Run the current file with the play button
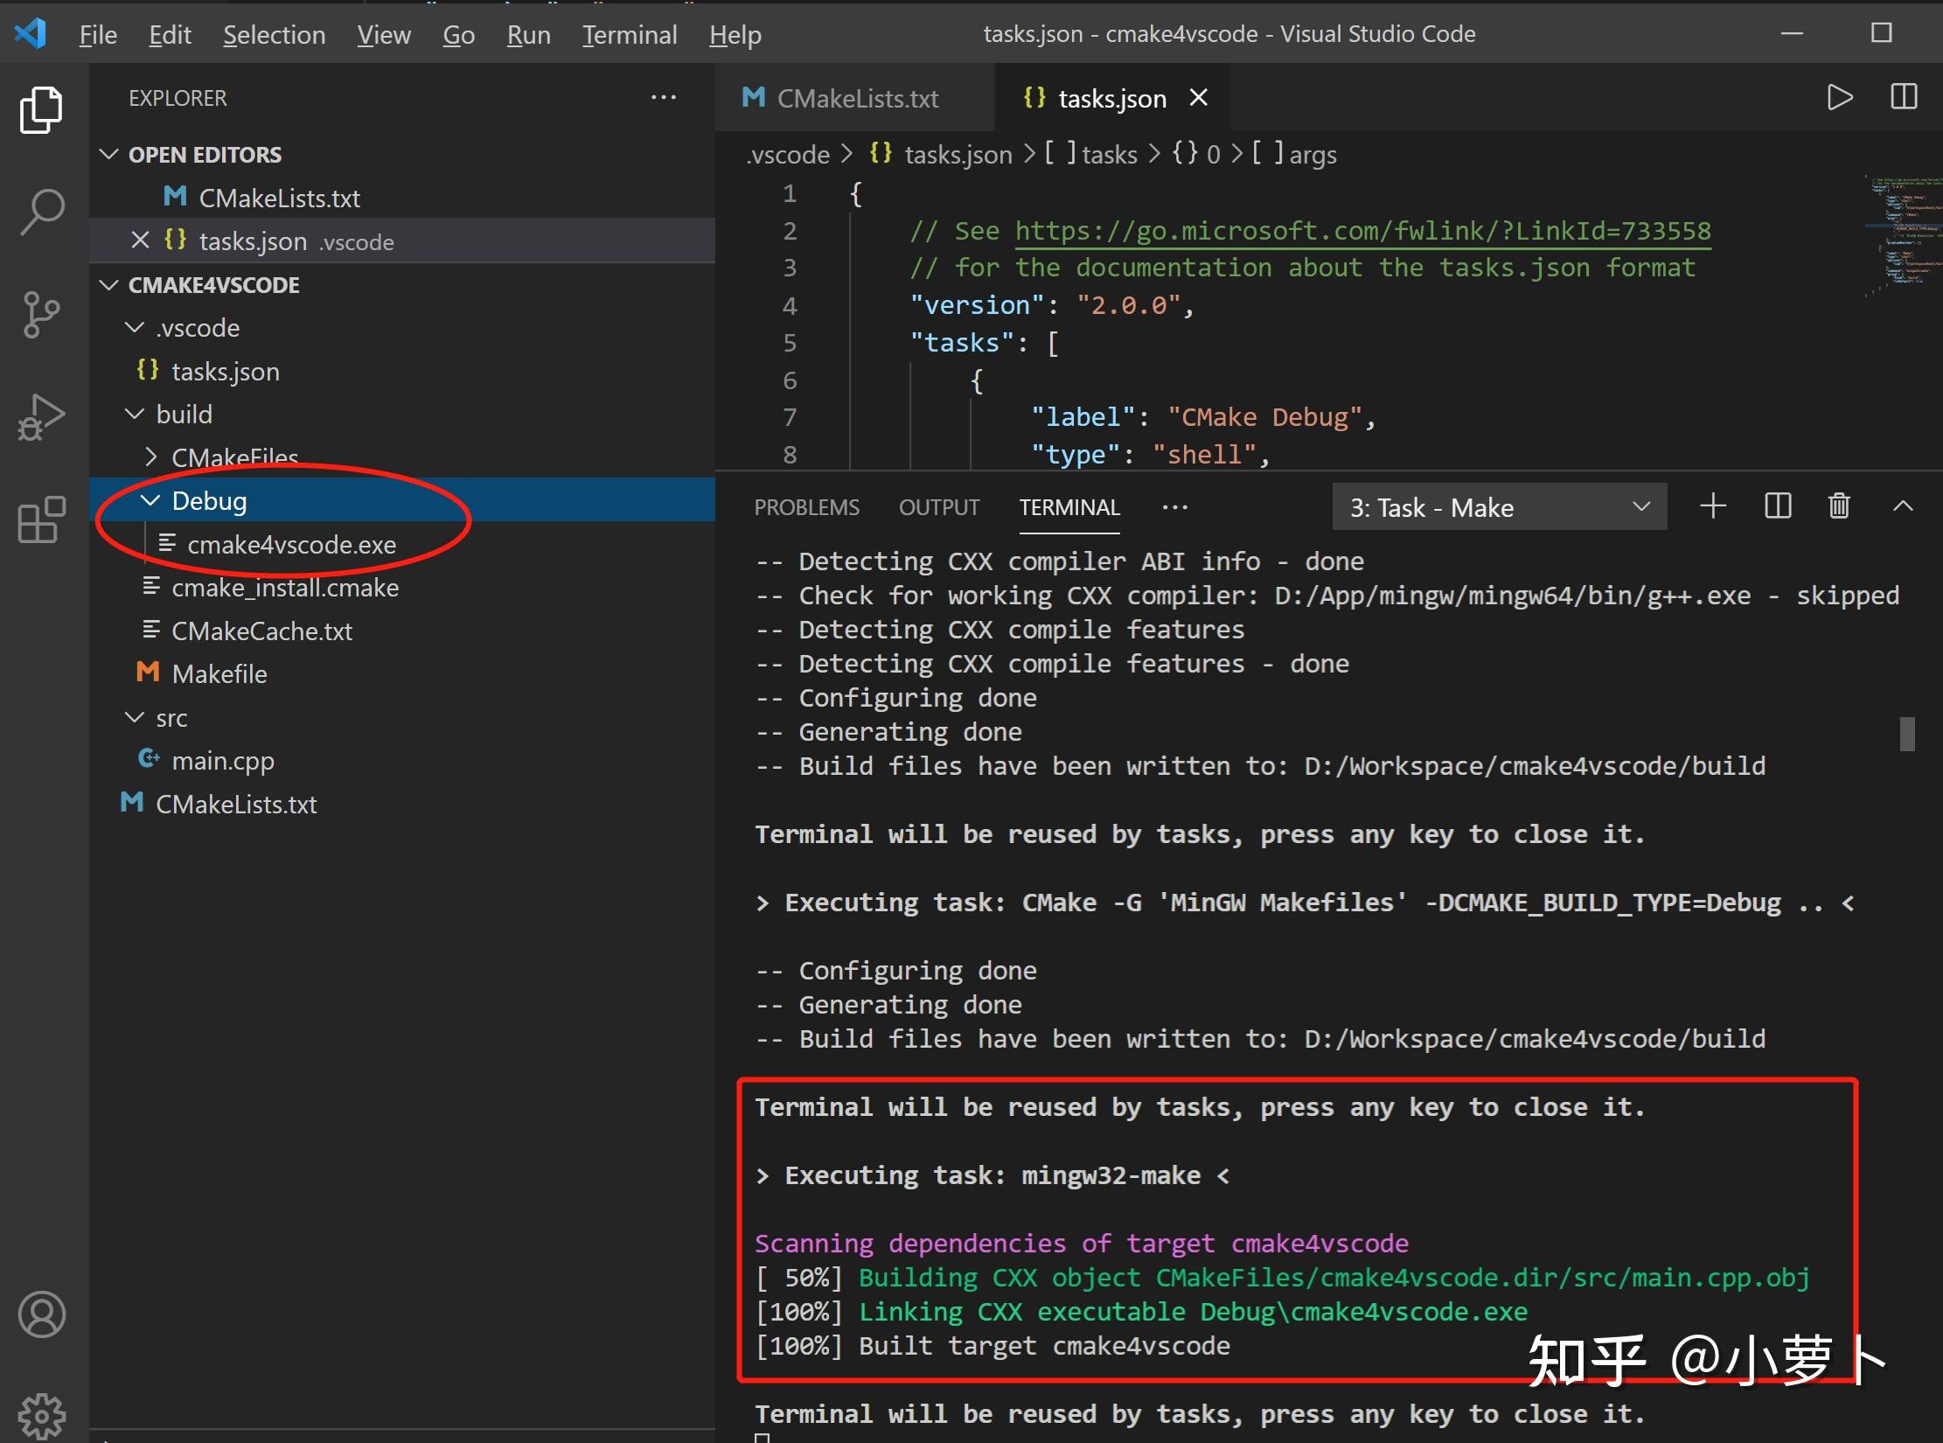This screenshot has width=1943, height=1443. click(x=1840, y=97)
